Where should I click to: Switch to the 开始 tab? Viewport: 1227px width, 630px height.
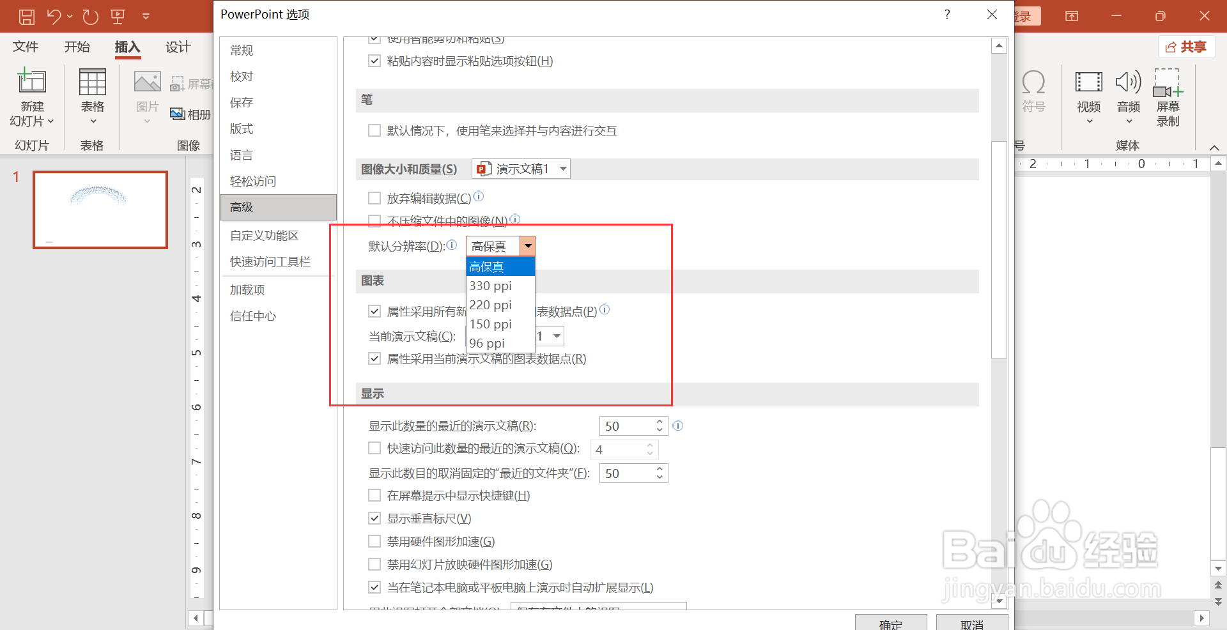(77, 47)
